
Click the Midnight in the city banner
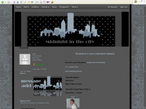click(71, 29)
